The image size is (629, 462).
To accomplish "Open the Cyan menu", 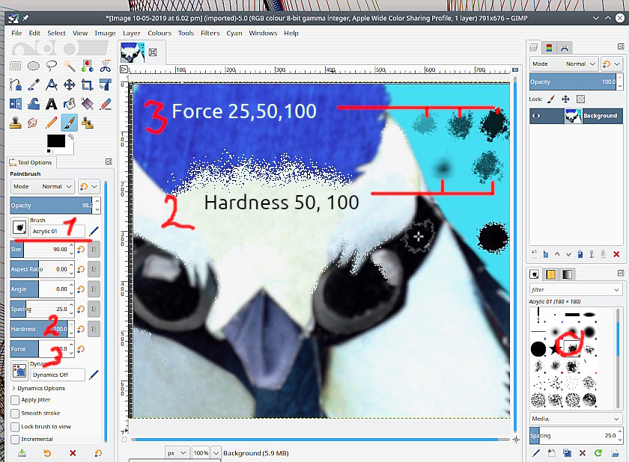I will tap(234, 33).
